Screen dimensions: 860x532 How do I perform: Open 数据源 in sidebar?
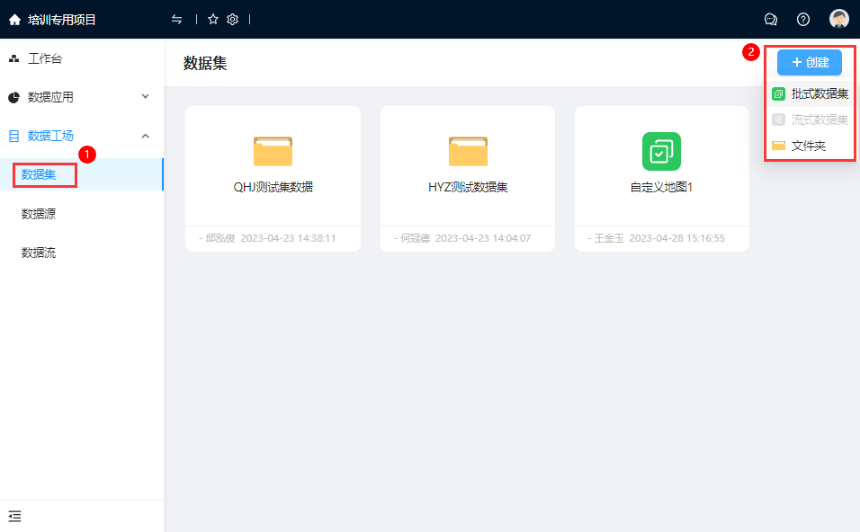(x=39, y=214)
